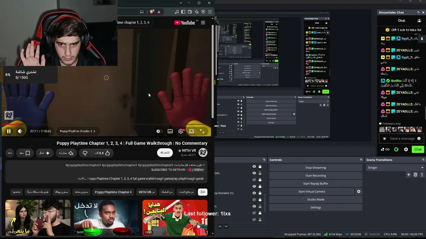This screenshot has height=239, width=426.
Task: Open the Brave Wallet icon
Action: click(x=190, y=12)
